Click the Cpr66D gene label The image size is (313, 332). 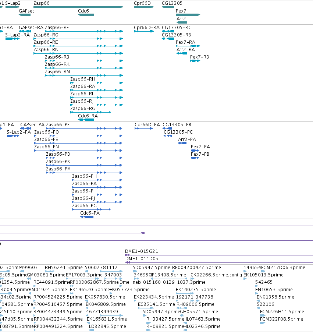tap(142, 3)
